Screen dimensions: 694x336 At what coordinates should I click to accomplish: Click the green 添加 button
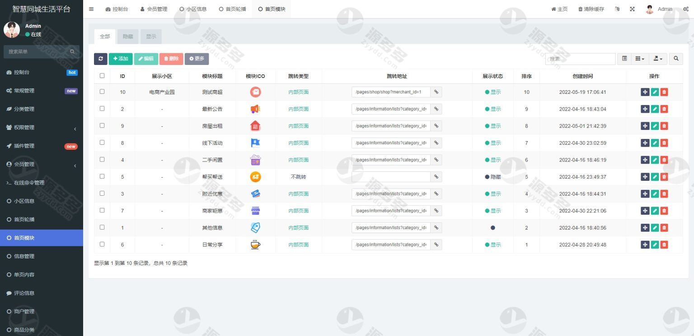(x=121, y=59)
